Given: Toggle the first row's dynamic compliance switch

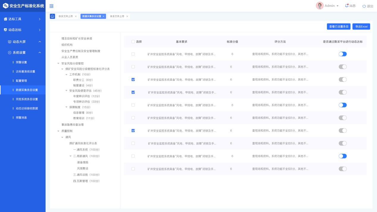Looking at the screenshot, I should coord(342,54).
